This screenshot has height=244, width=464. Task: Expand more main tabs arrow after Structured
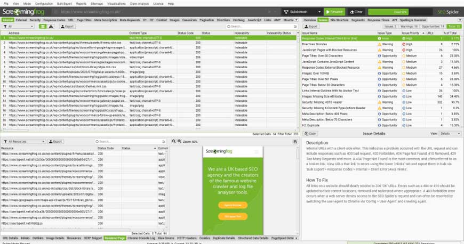(296, 20)
